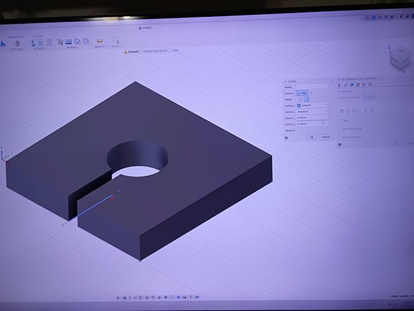
Task: Click the Edge selection button in Chain dialog
Action: point(302,93)
